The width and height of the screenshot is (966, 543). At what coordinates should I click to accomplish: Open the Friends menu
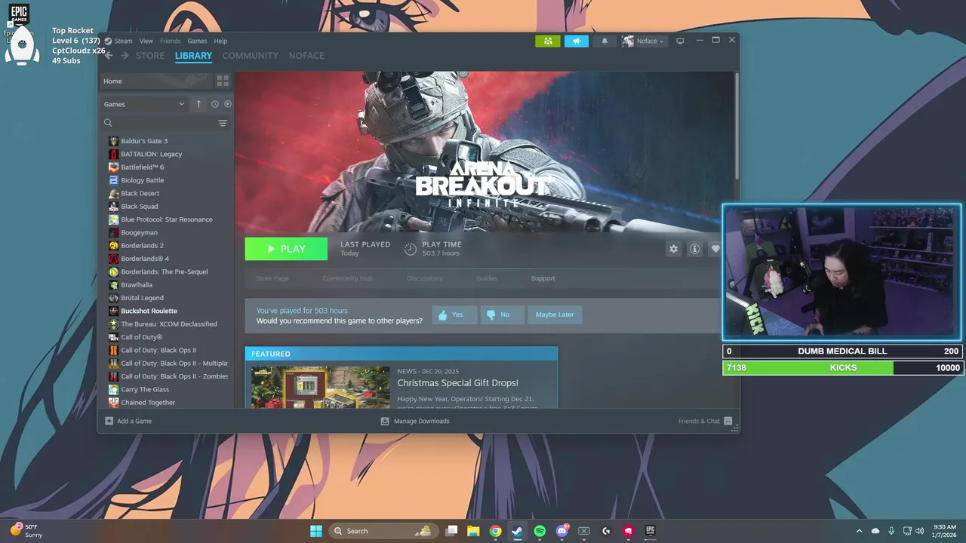(170, 41)
